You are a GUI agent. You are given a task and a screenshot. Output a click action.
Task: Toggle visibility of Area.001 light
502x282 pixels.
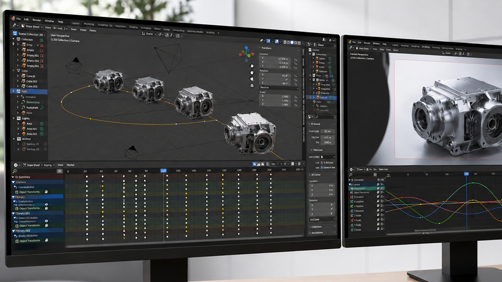coord(42,129)
